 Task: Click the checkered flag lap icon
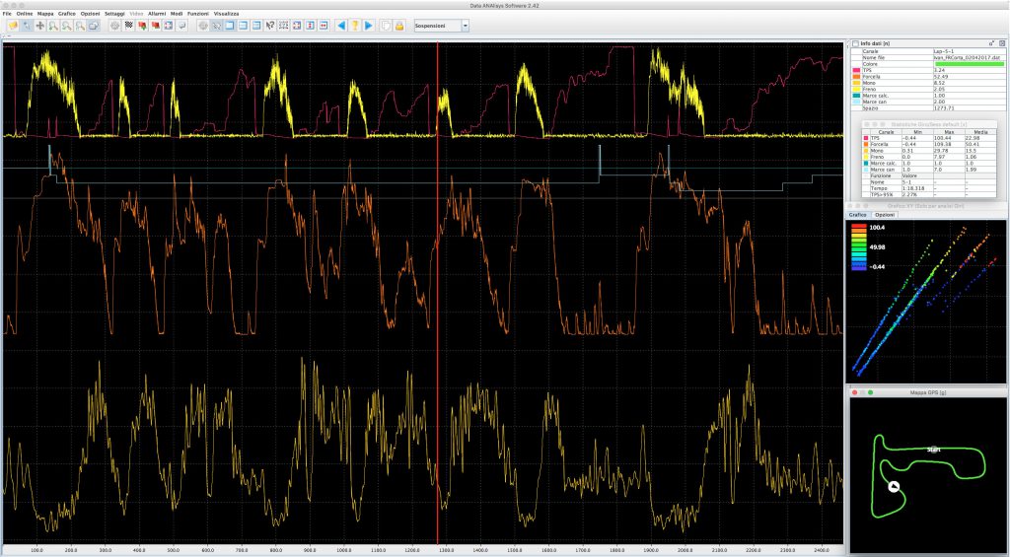pyautogui.click(x=129, y=25)
